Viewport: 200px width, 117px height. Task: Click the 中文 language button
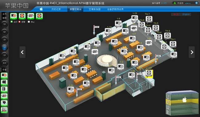click(176, 14)
